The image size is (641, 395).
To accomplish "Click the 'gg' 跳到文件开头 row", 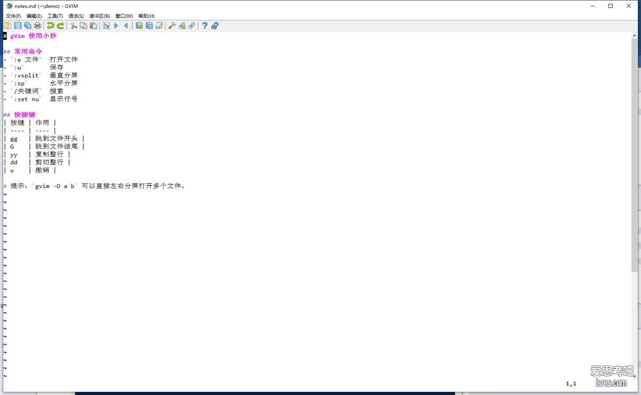I will [44, 138].
